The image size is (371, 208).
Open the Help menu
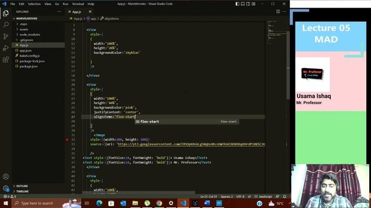tap(91, 4)
